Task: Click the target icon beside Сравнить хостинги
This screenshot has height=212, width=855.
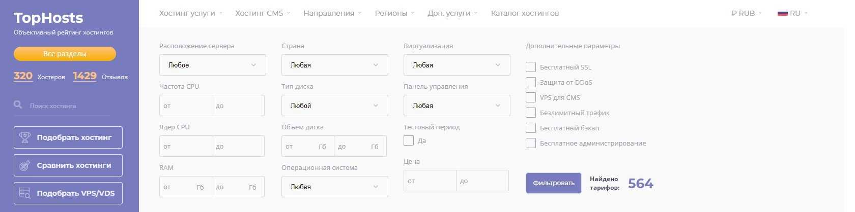Action: [24, 165]
